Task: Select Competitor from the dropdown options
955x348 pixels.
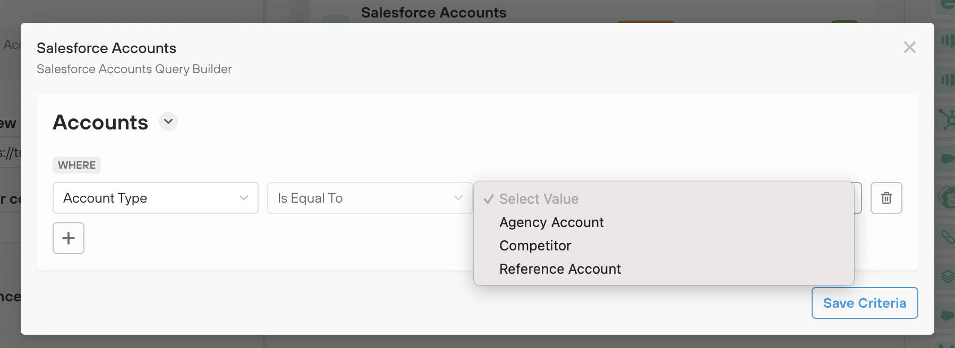Action: (535, 245)
